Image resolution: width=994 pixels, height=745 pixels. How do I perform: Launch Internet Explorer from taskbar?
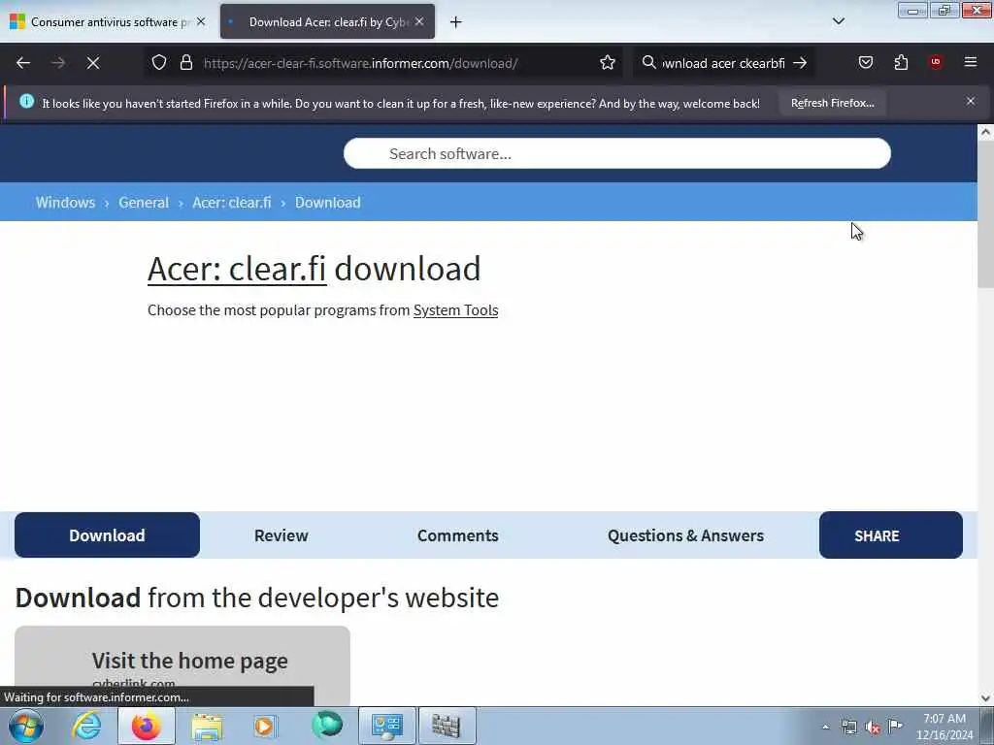pos(86,726)
